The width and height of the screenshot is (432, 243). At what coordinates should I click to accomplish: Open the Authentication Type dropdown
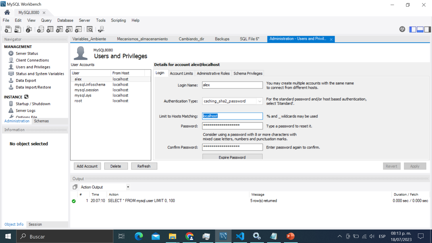(259, 101)
